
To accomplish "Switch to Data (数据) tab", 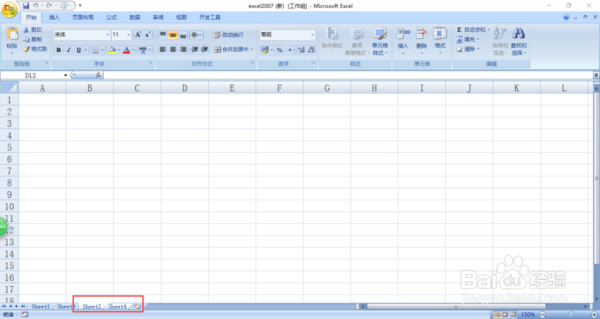I will coord(134,17).
